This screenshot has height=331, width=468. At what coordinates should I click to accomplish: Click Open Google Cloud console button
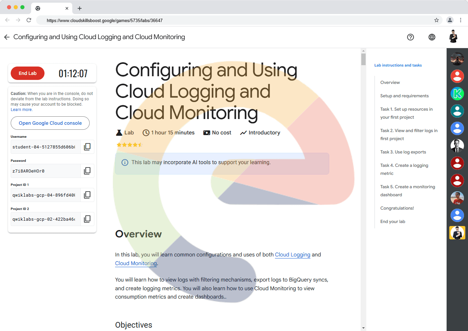tap(50, 123)
